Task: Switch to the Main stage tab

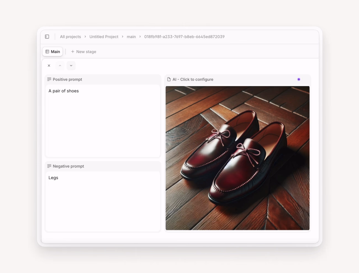Action: coord(52,52)
